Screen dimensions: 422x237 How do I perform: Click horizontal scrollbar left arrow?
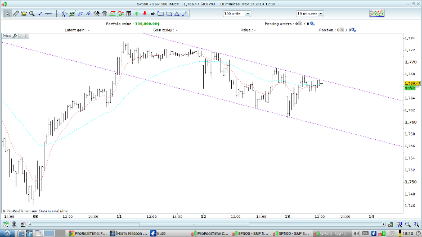coord(30,224)
